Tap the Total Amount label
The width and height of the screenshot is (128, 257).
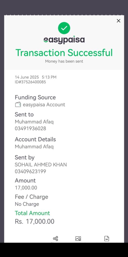[x=32, y=213]
